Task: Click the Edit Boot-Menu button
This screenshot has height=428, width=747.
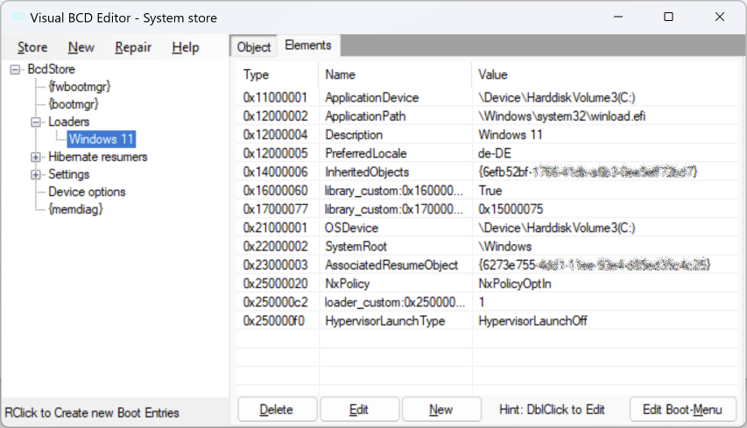Action: pos(682,409)
